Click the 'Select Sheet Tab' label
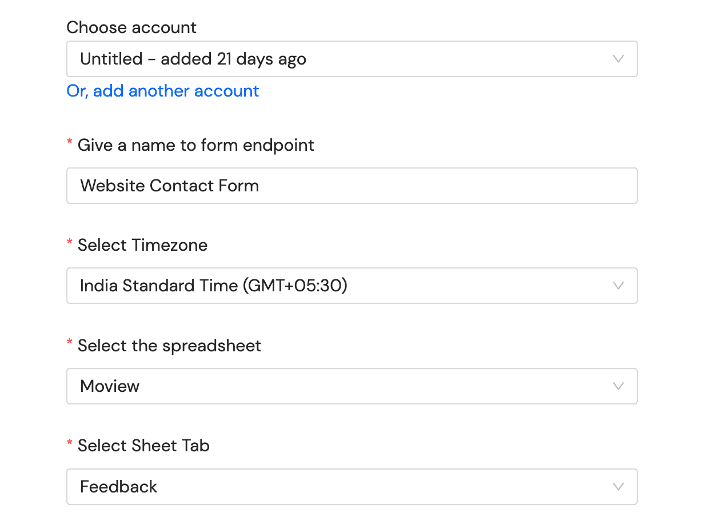 [143, 446]
